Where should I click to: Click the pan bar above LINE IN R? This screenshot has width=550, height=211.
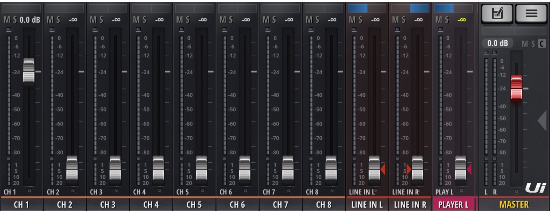(410, 8)
